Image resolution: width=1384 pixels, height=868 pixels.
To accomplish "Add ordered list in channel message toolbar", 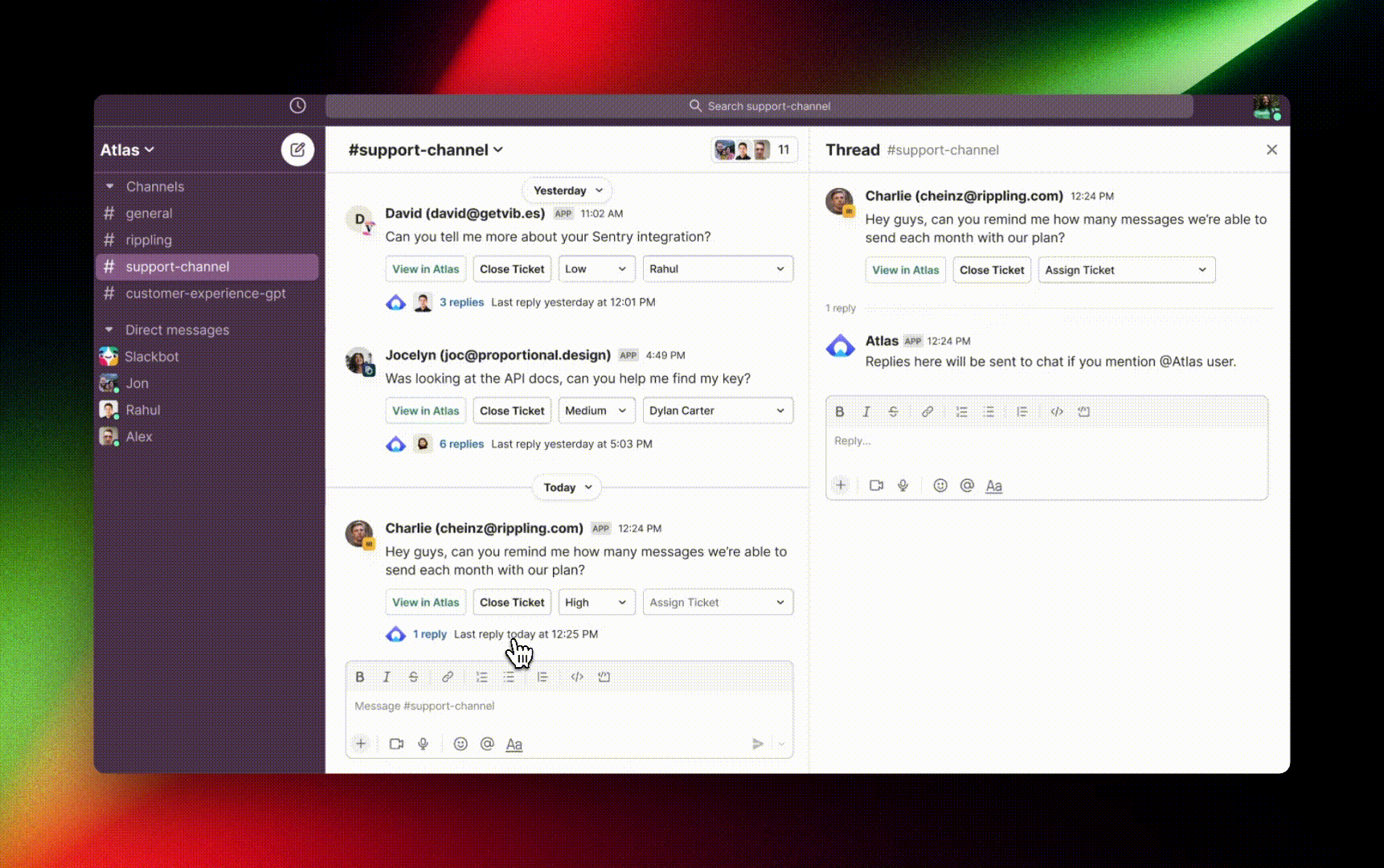I will 481,677.
